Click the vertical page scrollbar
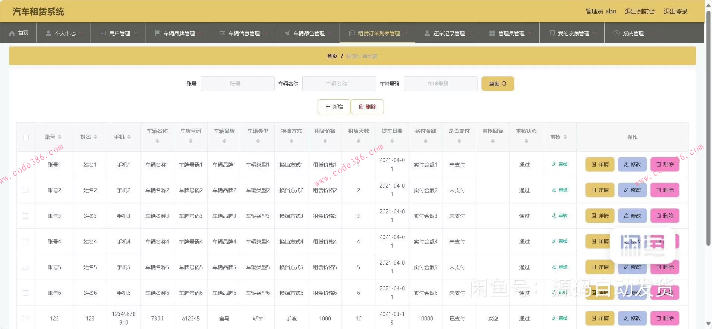The width and height of the screenshot is (712, 329). [708, 128]
